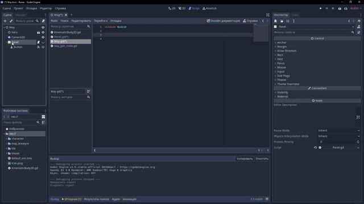The image size is (364, 204).
Task: Open the Physics Interpolation Mode dropdown
Action: click(x=339, y=136)
